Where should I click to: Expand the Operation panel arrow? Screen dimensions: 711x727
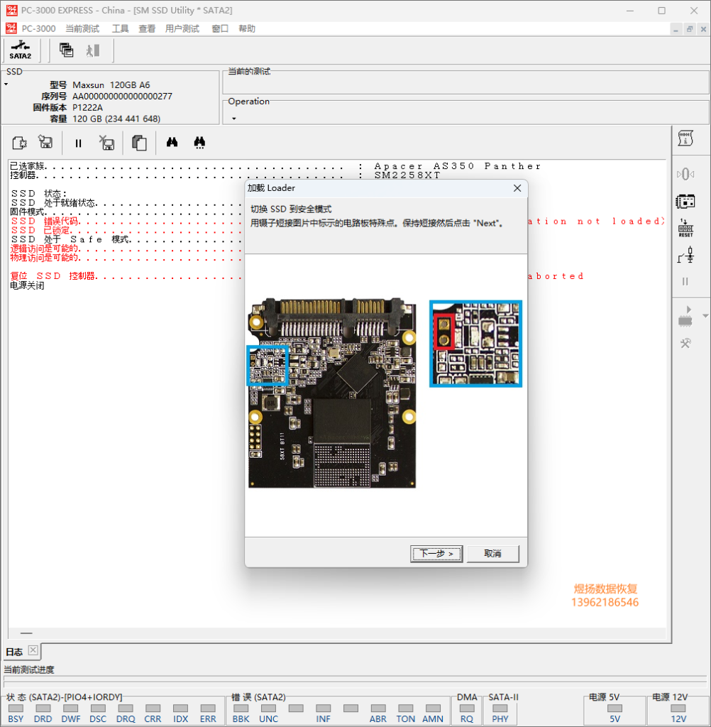(x=234, y=119)
